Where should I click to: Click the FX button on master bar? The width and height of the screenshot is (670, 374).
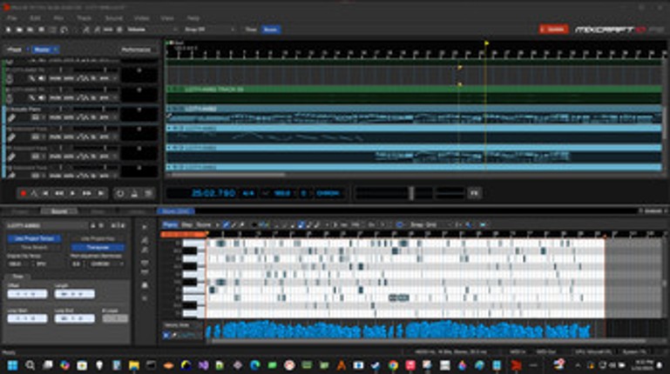tap(474, 192)
